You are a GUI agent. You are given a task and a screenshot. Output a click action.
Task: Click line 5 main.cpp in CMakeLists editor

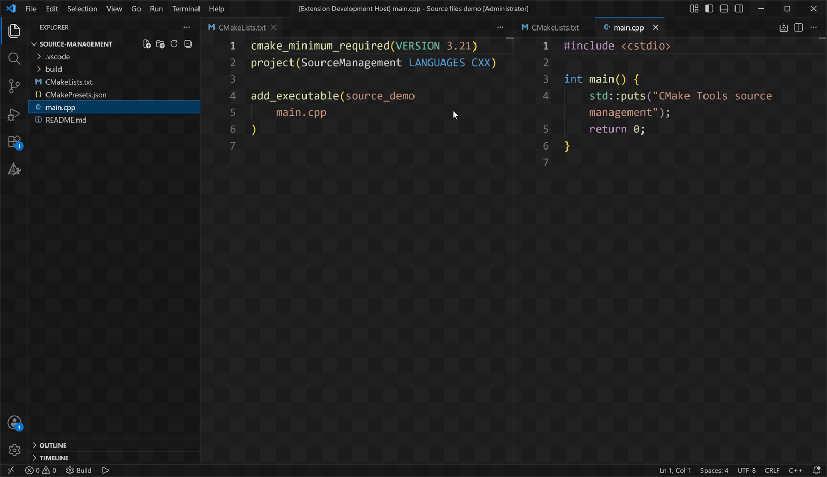click(x=301, y=112)
